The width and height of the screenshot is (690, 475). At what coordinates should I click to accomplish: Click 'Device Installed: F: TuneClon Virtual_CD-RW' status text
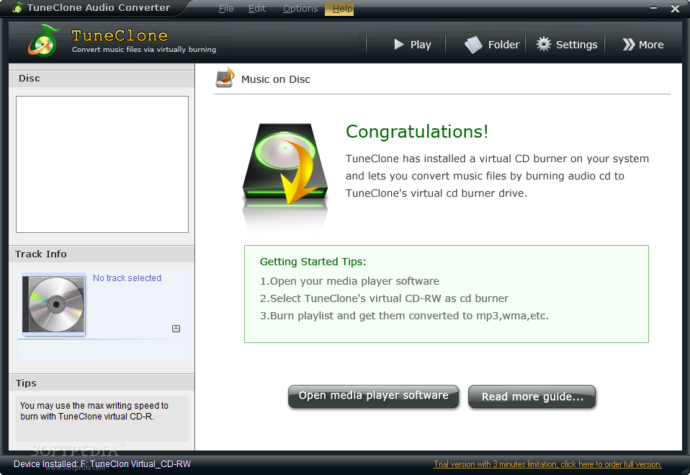[102, 464]
